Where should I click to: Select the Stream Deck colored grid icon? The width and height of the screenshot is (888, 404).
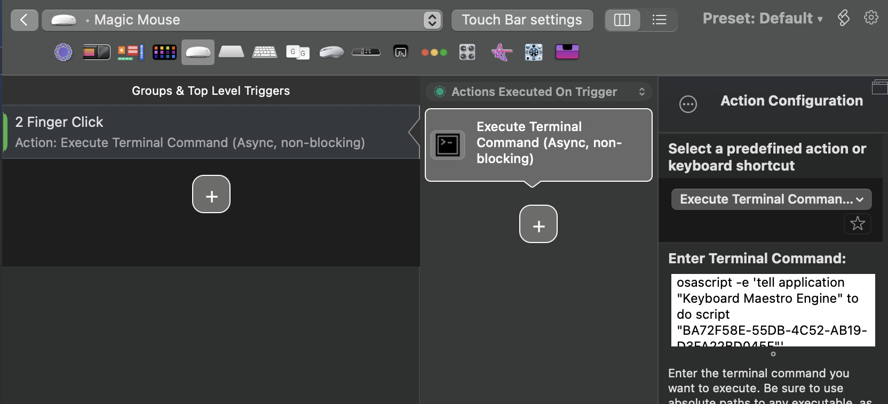click(164, 52)
